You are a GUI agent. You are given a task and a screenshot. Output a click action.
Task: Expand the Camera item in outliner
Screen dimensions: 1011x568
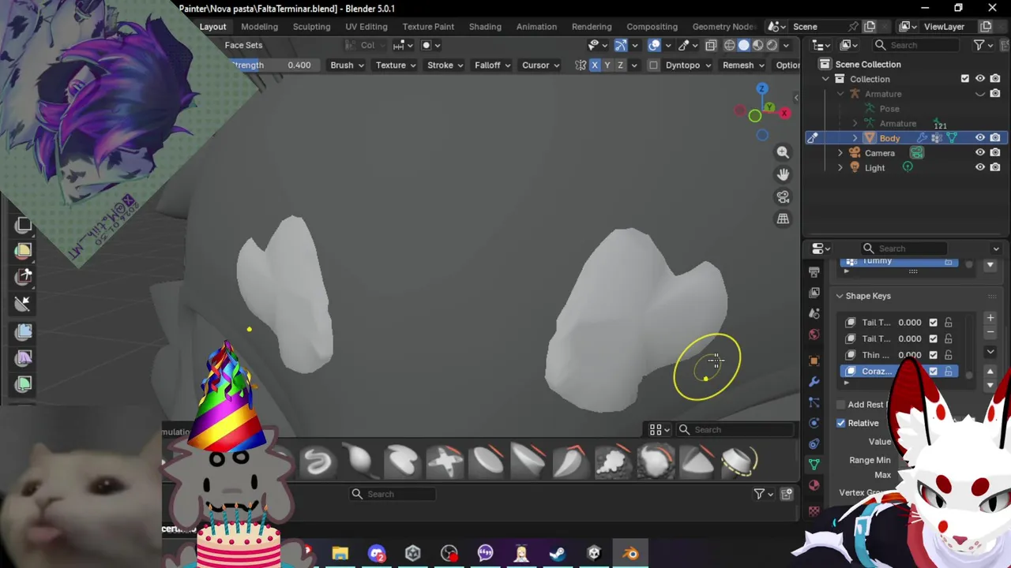(x=840, y=153)
